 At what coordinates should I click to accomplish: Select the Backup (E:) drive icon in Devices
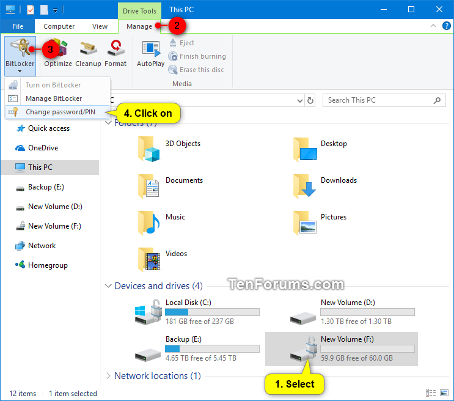click(148, 355)
